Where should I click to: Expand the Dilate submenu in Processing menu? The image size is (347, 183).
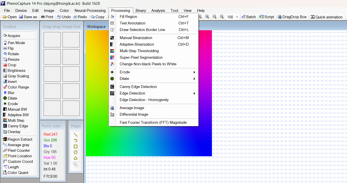[x=194, y=79]
